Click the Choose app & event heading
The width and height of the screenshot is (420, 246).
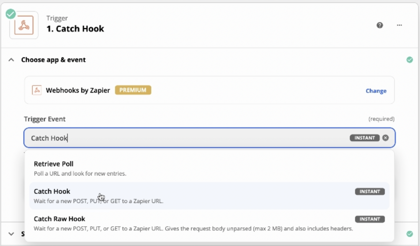(x=54, y=60)
